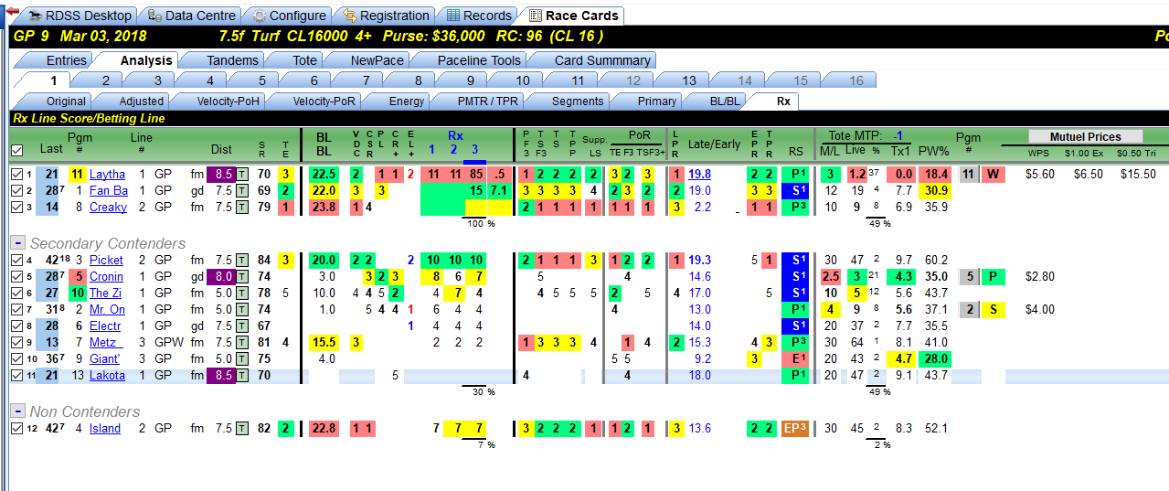Click the Registration arrows icon

coord(349,16)
